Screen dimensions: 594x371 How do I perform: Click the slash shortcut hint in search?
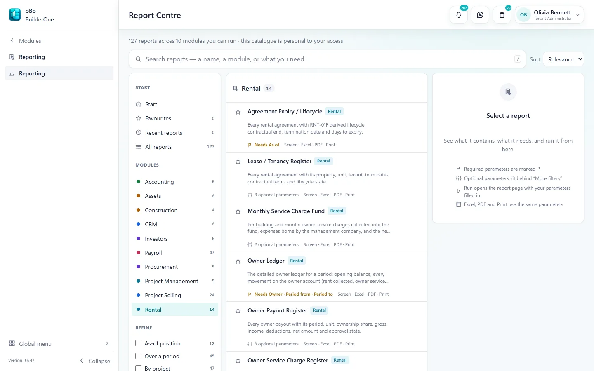pos(518,59)
